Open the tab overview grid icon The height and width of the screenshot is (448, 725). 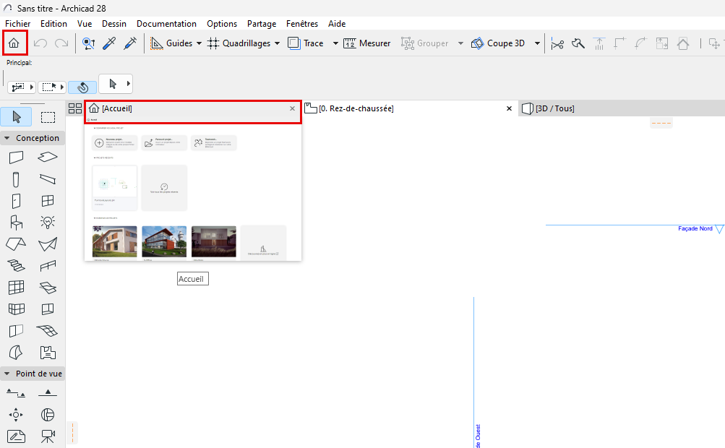tap(74, 108)
